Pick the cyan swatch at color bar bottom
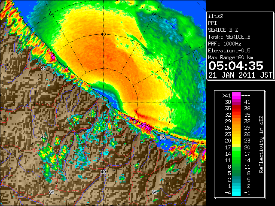Screen dimensions: 275x206 pos(236,192)
